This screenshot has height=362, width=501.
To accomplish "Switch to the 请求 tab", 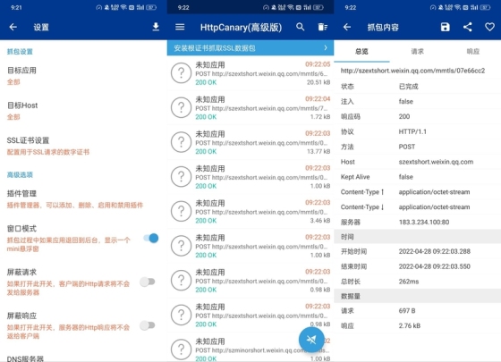I will point(417,52).
